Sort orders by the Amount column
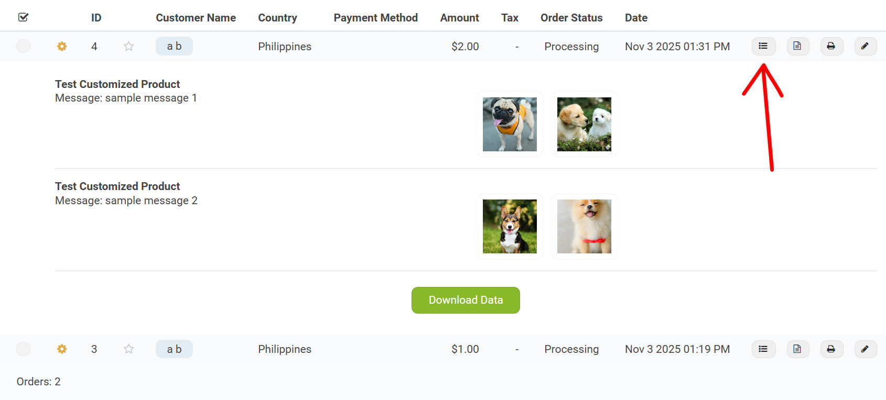 pos(459,18)
